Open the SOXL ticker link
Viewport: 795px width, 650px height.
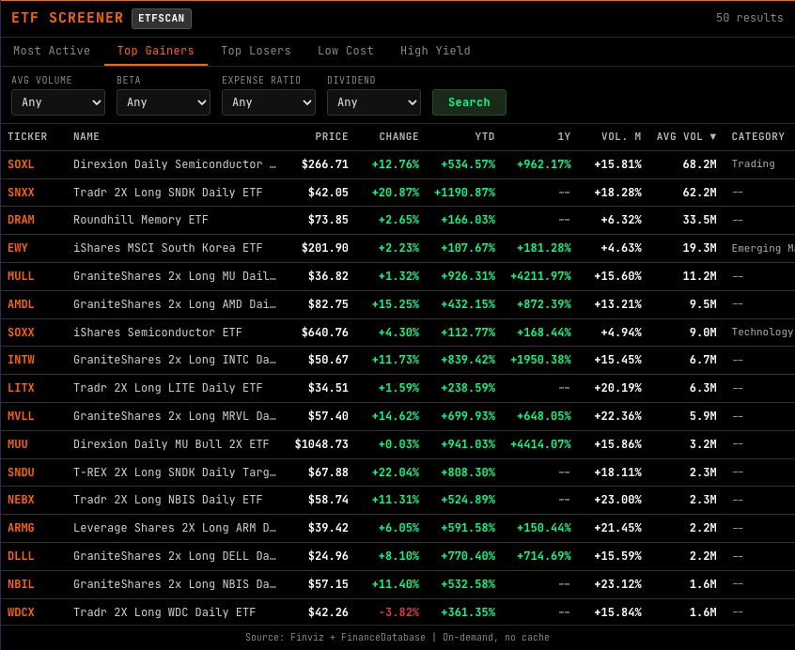coord(21,164)
